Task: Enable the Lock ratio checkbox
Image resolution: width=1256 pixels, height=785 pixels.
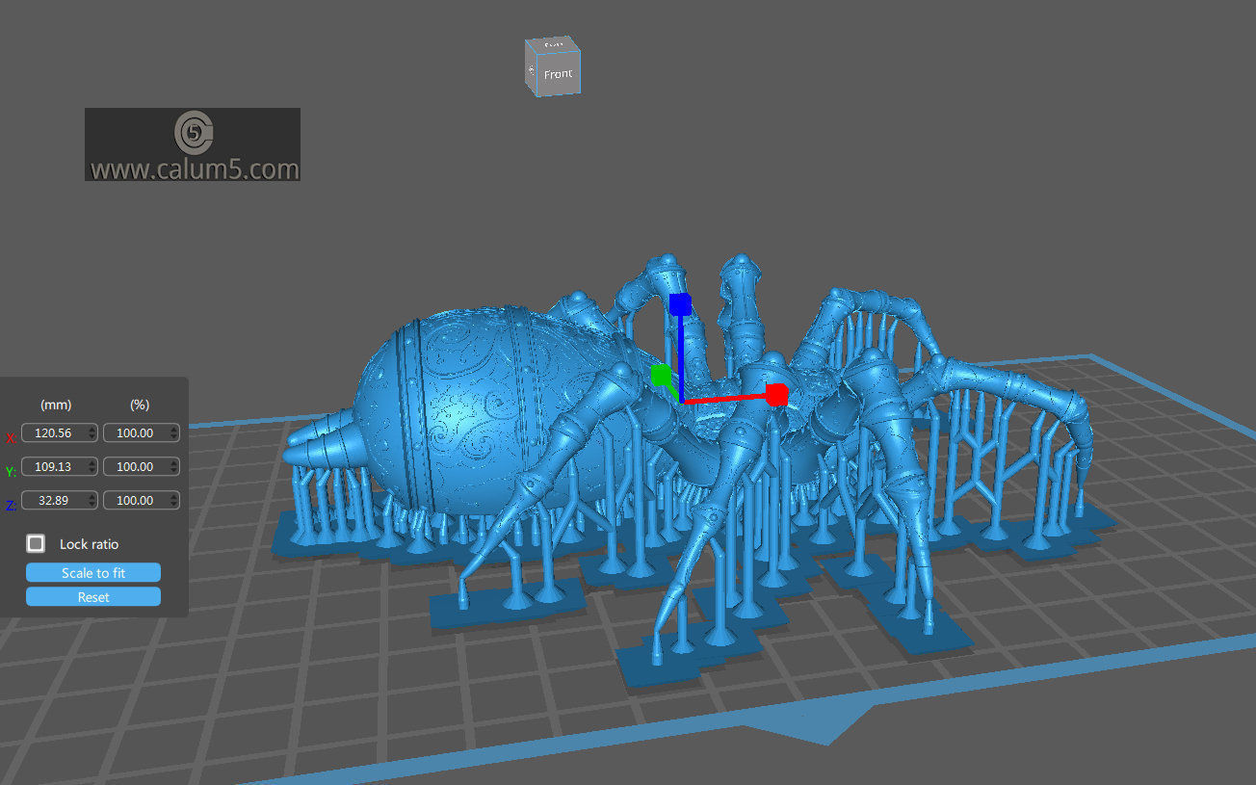Action: pos(36,544)
